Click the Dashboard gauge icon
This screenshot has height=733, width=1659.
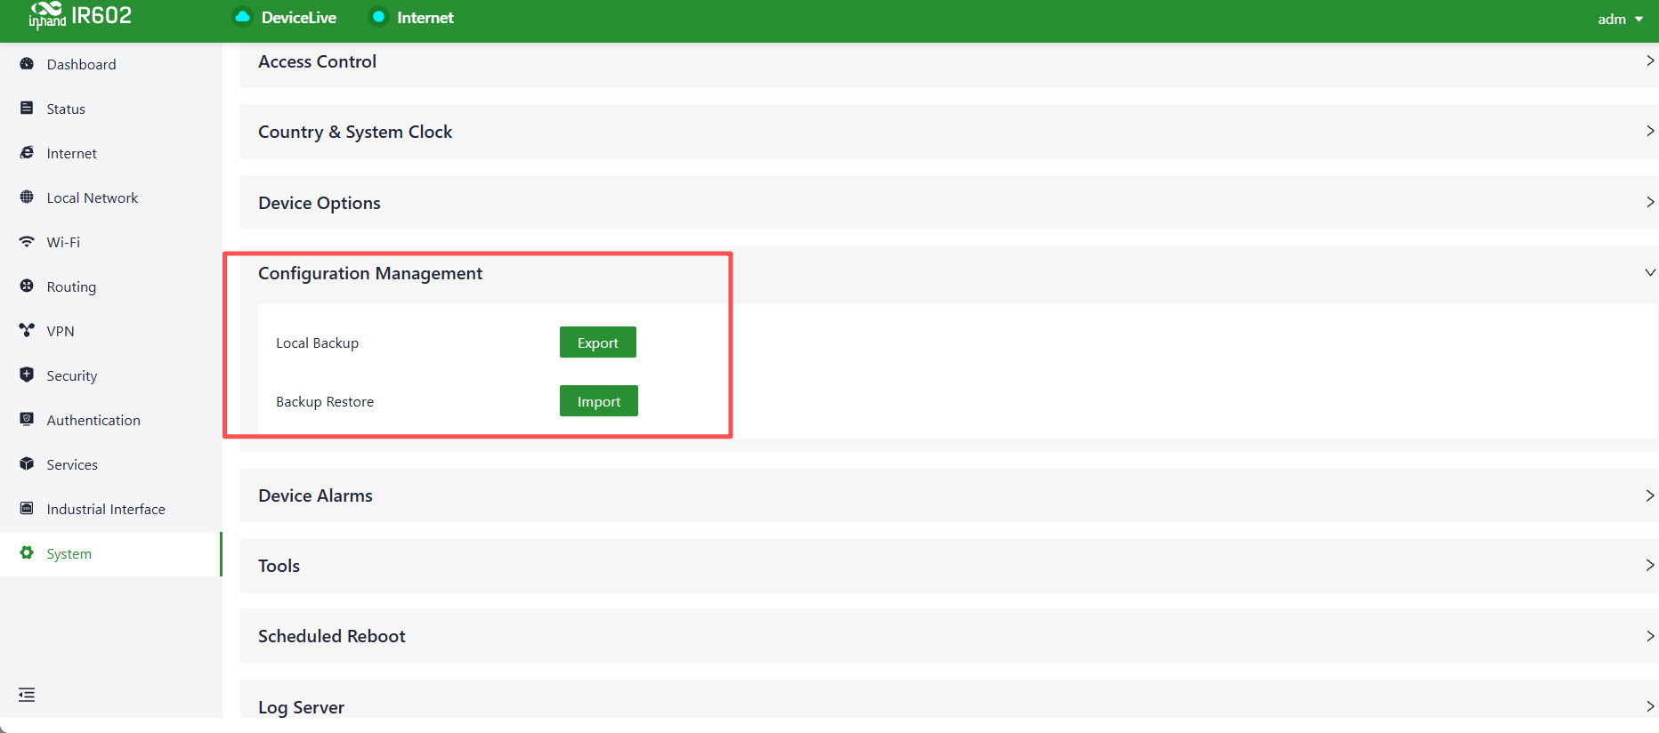27,64
